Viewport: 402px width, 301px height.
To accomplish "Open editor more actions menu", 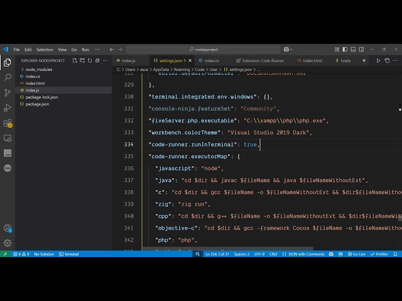I will [395, 61].
